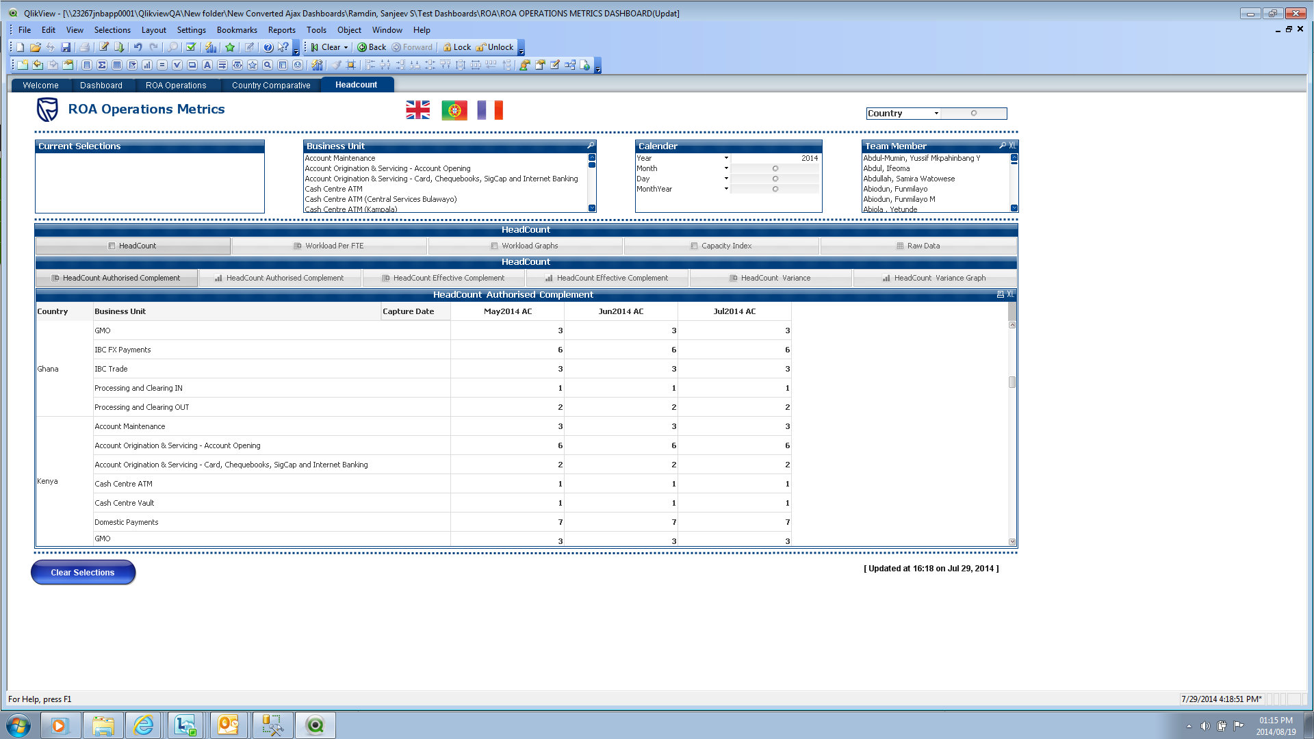Click the Create Search Object magnifier icon
This screenshot has width=1314, height=739.
click(268, 65)
